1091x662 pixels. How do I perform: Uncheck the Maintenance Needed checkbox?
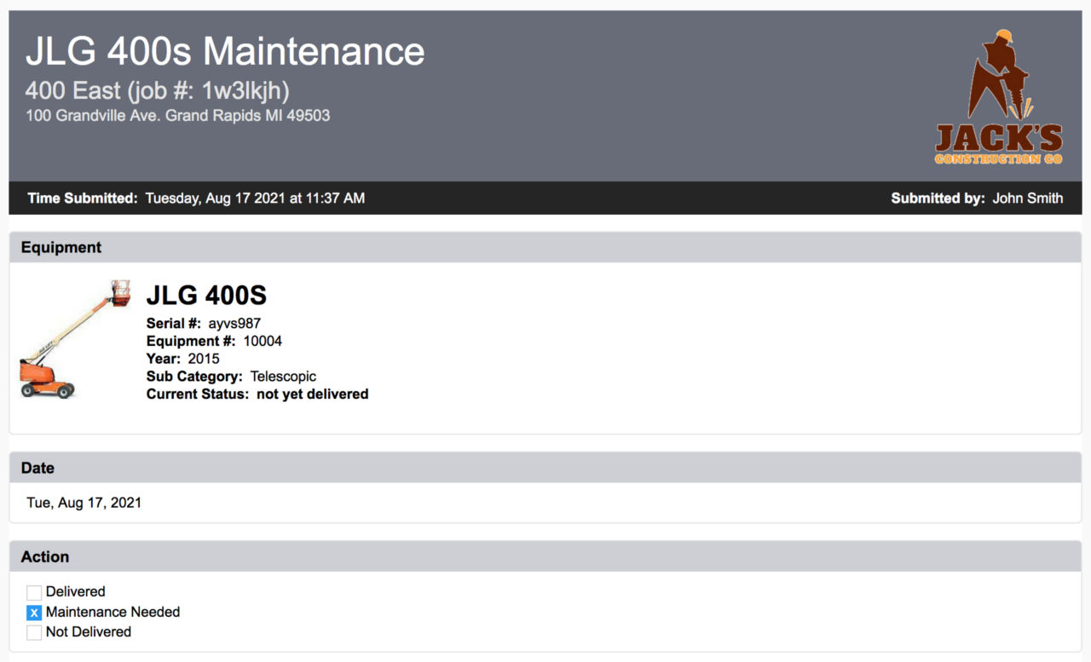tap(34, 613)
